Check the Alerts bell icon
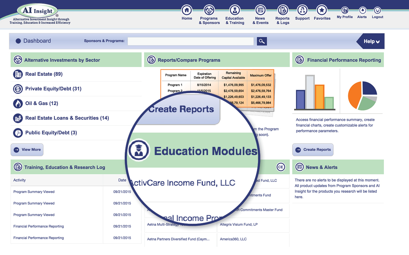This screenshot has height=255, width=409. pyautogui.click(x=362, y=10)
